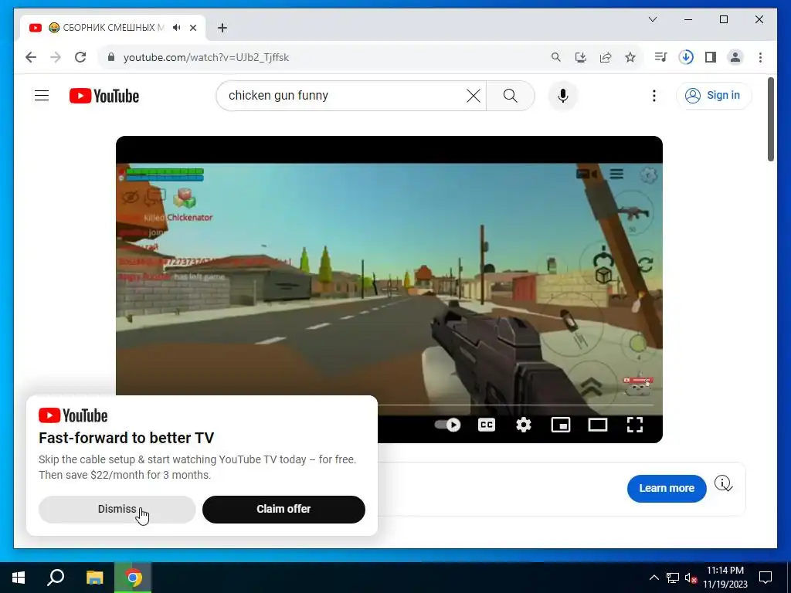Open the network tray icon
This screenshot has width=791, height=593.
pos(673,578)
